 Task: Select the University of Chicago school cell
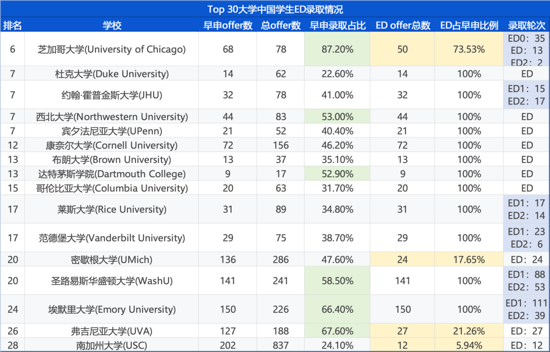tap(112, 49)
